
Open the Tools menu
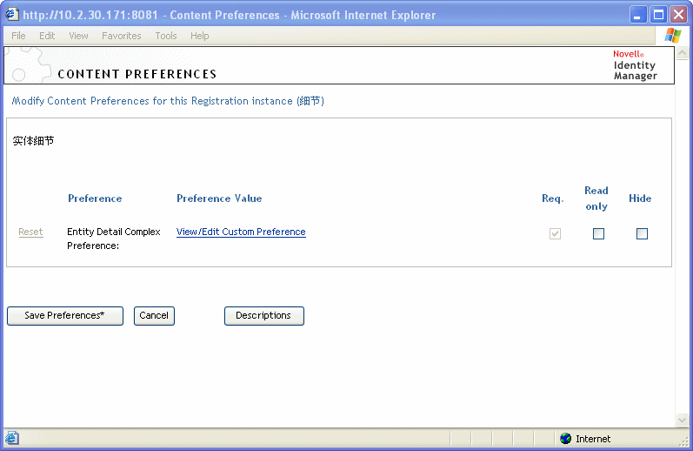[166, 36]
